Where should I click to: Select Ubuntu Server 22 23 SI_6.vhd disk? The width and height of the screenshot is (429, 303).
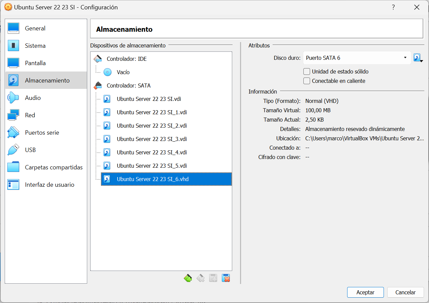166,179
